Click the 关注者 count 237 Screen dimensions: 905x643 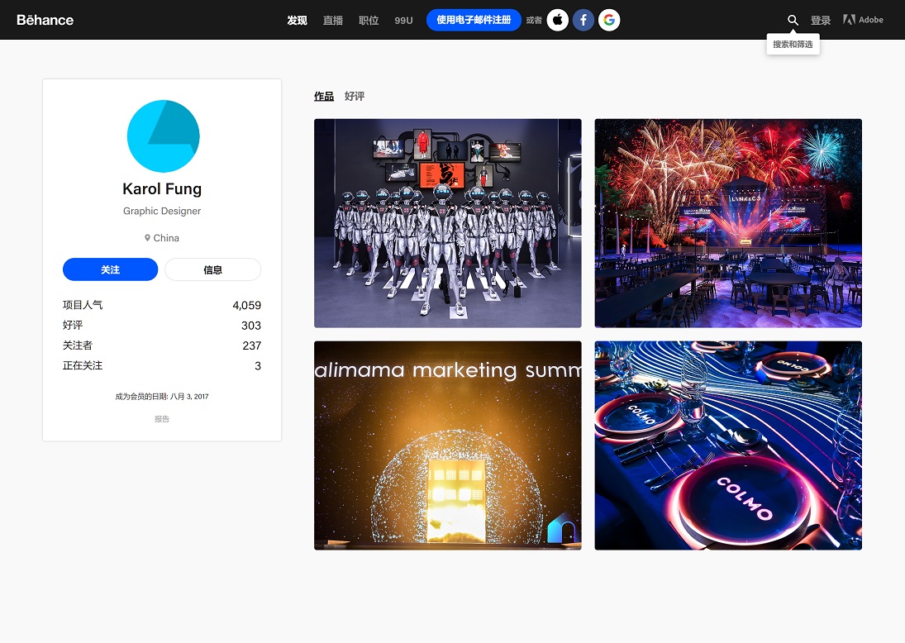pos(251,345)
